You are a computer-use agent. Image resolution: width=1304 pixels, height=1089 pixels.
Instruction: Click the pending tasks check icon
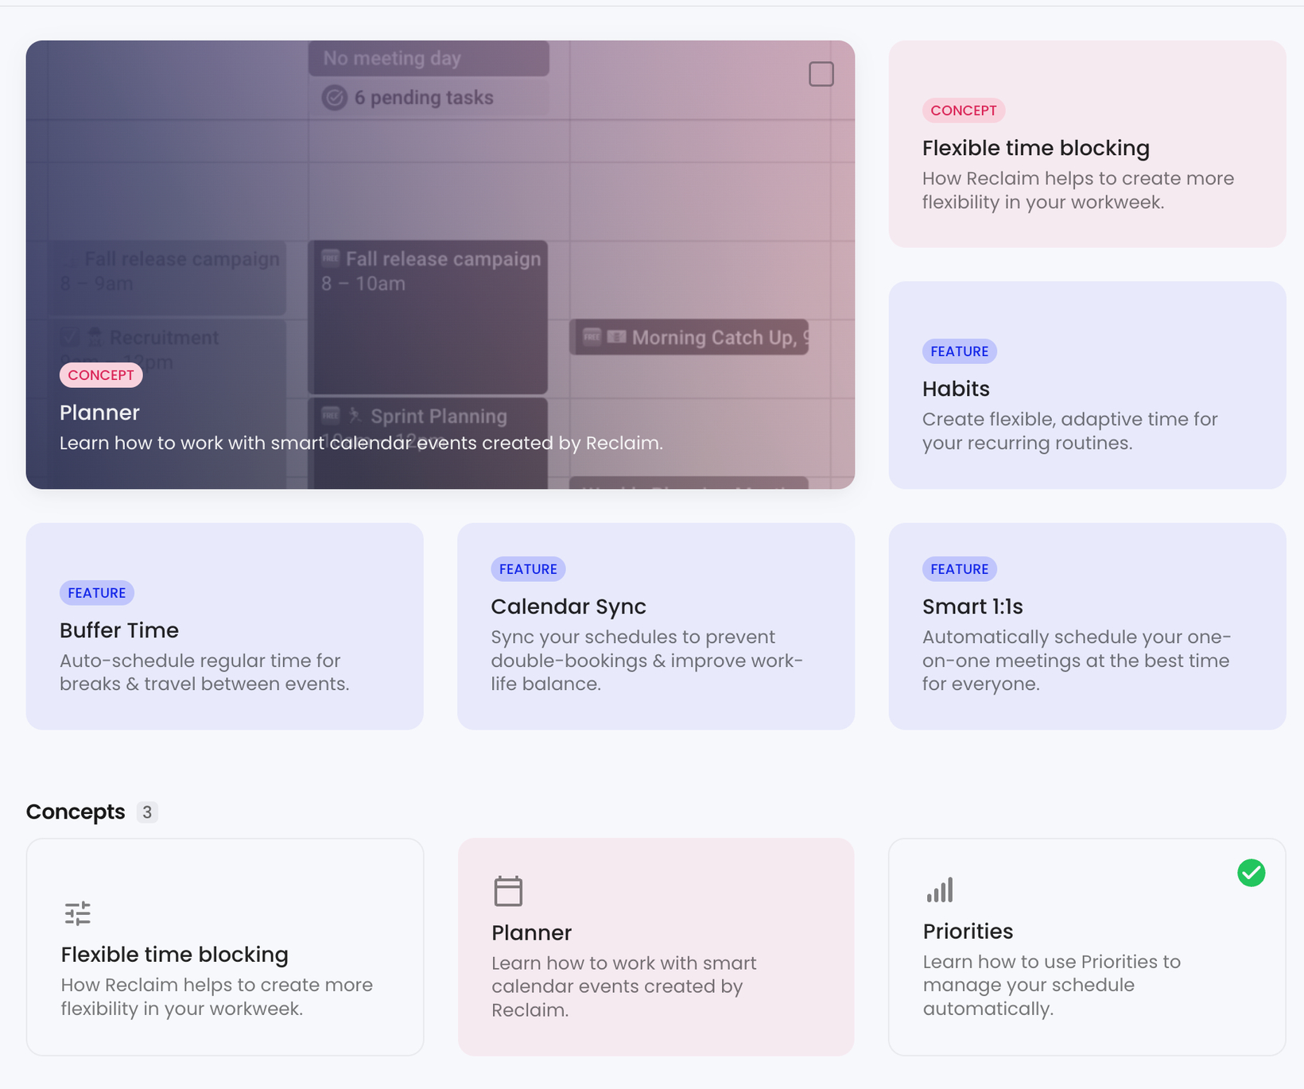tap(335, 98)
